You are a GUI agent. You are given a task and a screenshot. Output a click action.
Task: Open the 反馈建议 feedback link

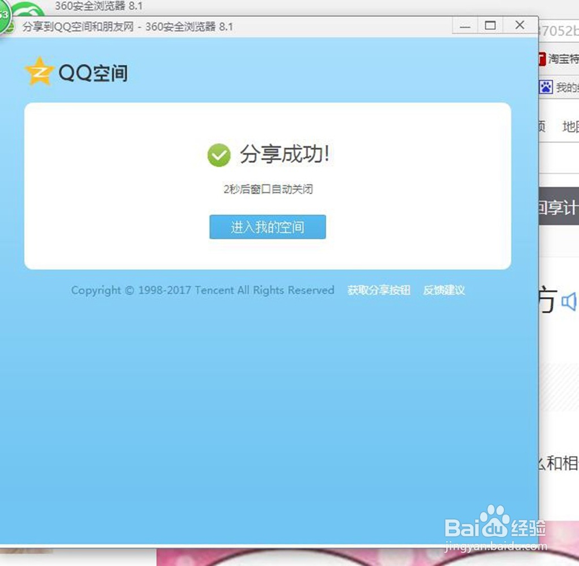[444, 290]
